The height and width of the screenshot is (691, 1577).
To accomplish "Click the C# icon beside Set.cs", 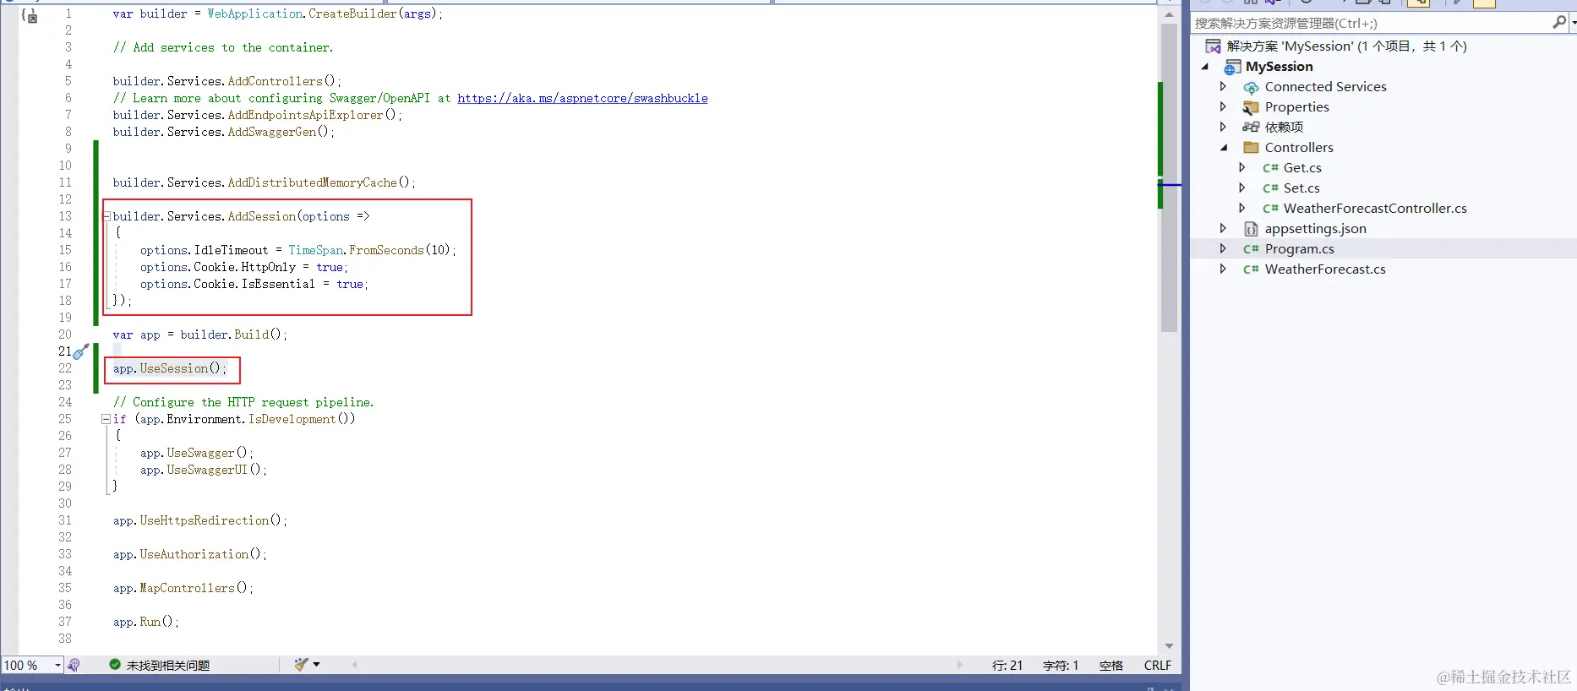I will tap(1270, 188).
